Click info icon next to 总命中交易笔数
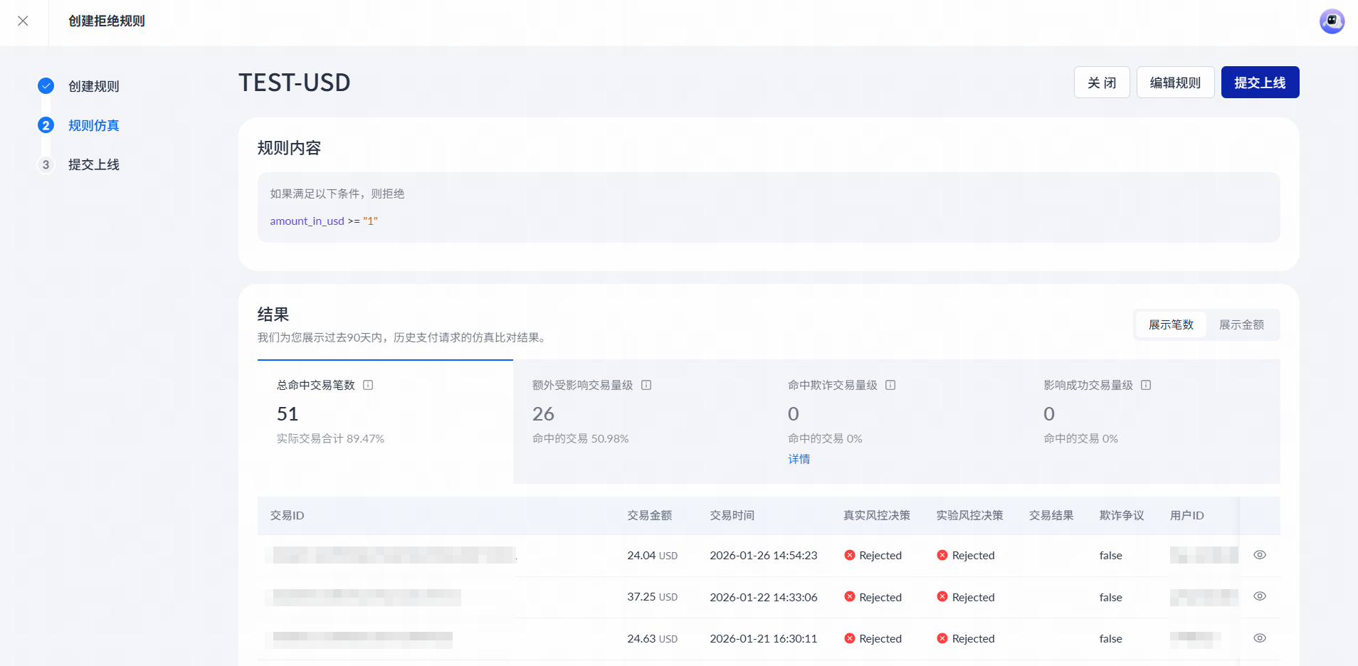 coord(368,385)
